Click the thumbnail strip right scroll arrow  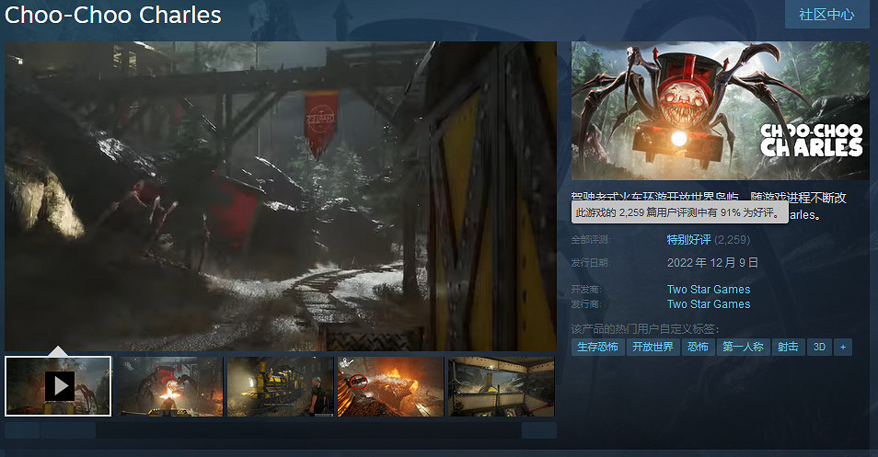coord(538,430)
